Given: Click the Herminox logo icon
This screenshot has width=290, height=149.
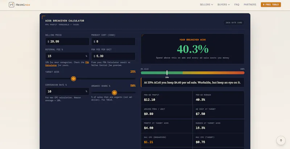Looking at the screenshot, I should pos(12,5).
